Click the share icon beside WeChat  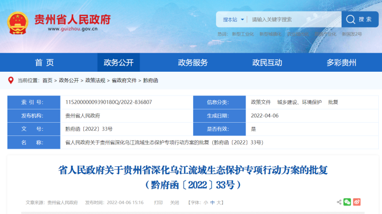(338, 202)
